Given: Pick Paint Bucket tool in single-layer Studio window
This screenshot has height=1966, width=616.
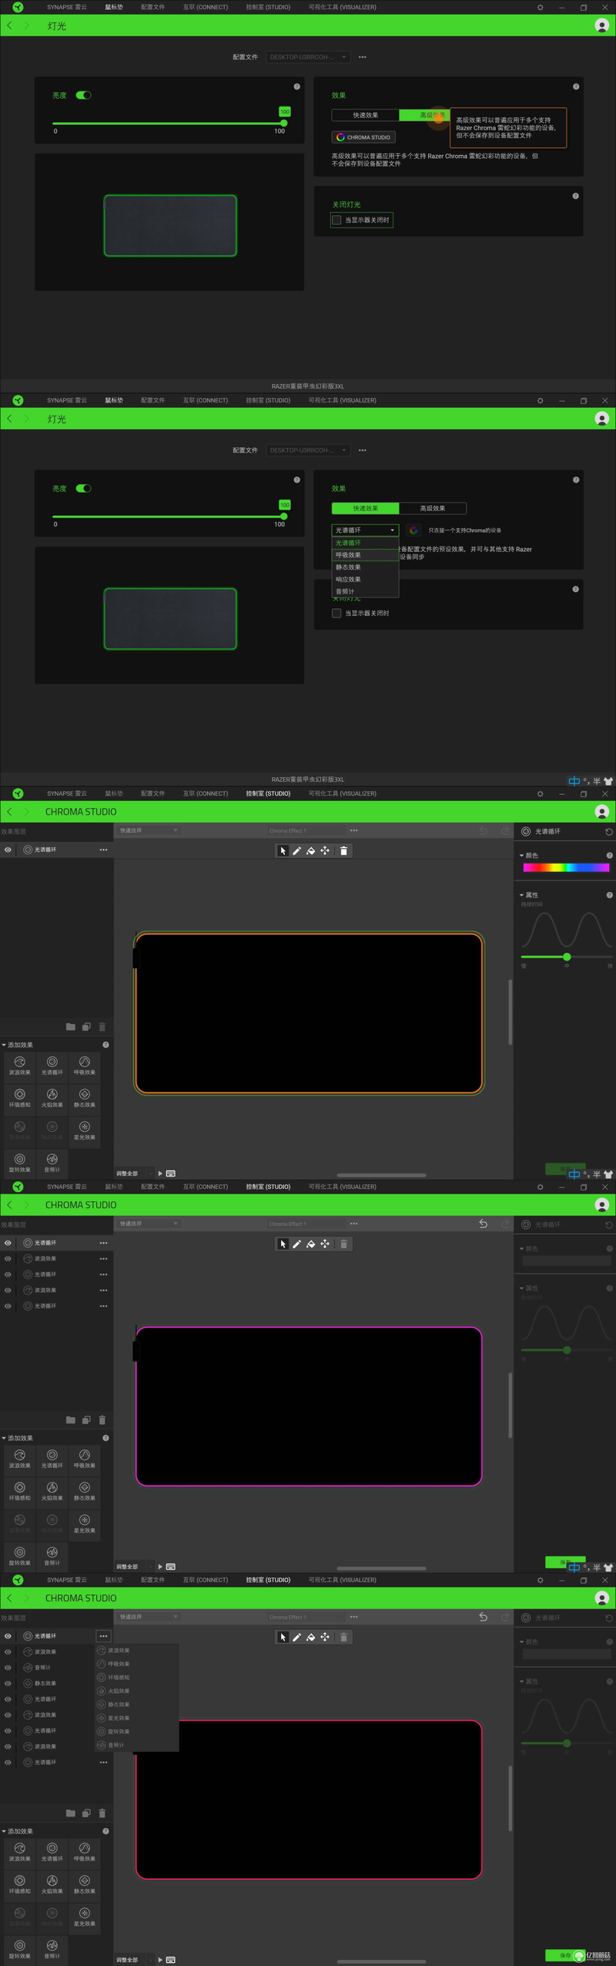Looking at the screenshot, I should click(x=310, y=850).
